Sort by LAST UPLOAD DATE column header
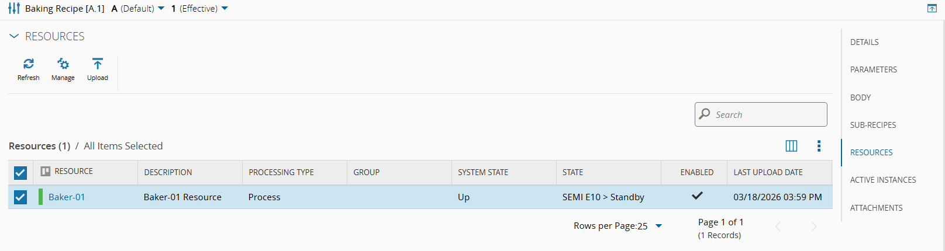The width and height of the screenshot is (945, 251). [x=768, y=172]
